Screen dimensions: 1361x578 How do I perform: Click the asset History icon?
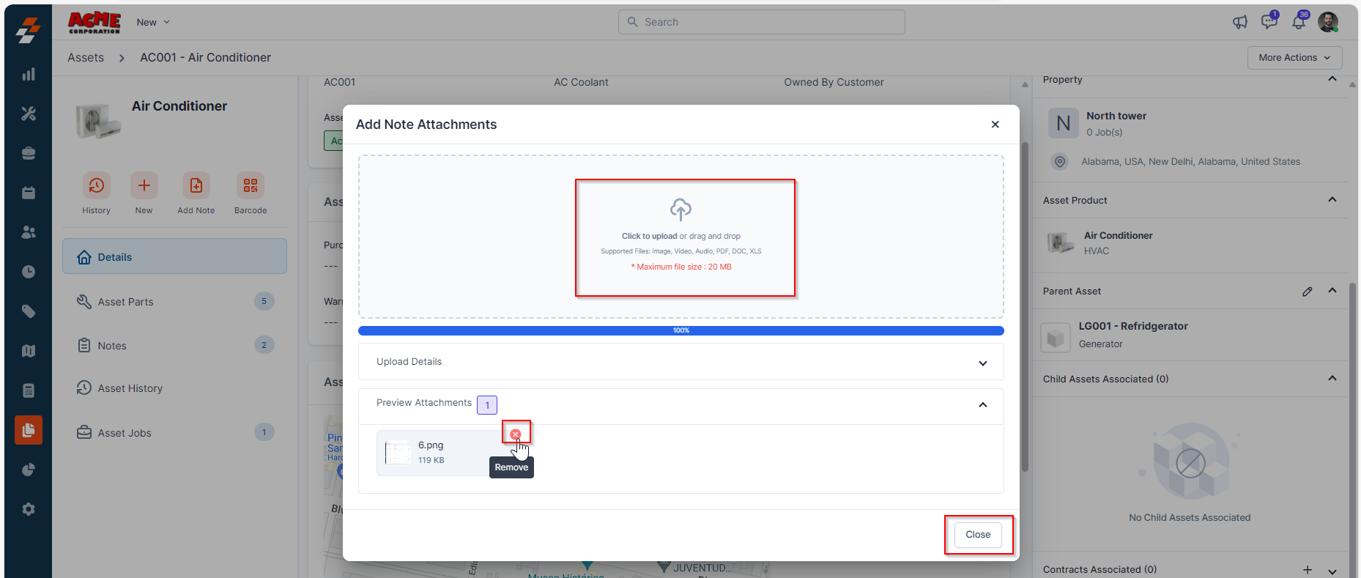click(x=97, y=185)
